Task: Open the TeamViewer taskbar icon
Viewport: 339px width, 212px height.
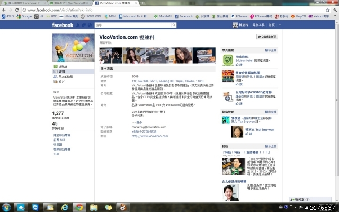Action: [x=35, y=207]
